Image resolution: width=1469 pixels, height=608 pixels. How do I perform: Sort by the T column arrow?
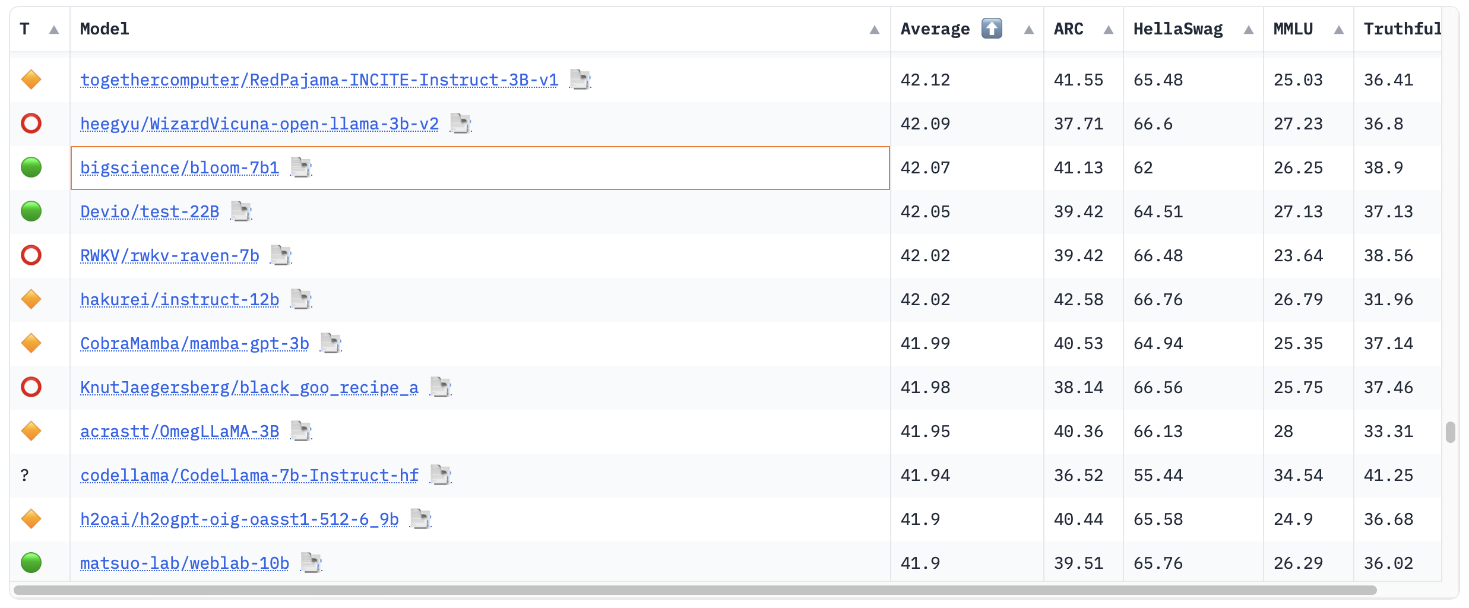click(x=54, y=30)
